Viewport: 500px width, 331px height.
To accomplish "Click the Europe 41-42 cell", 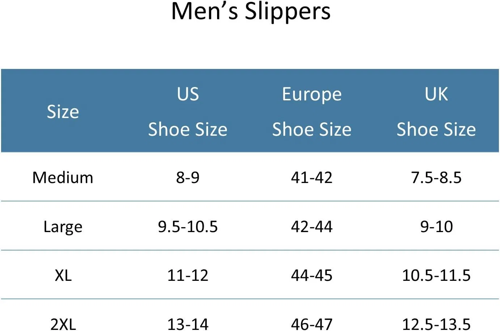I will [312, 178].
